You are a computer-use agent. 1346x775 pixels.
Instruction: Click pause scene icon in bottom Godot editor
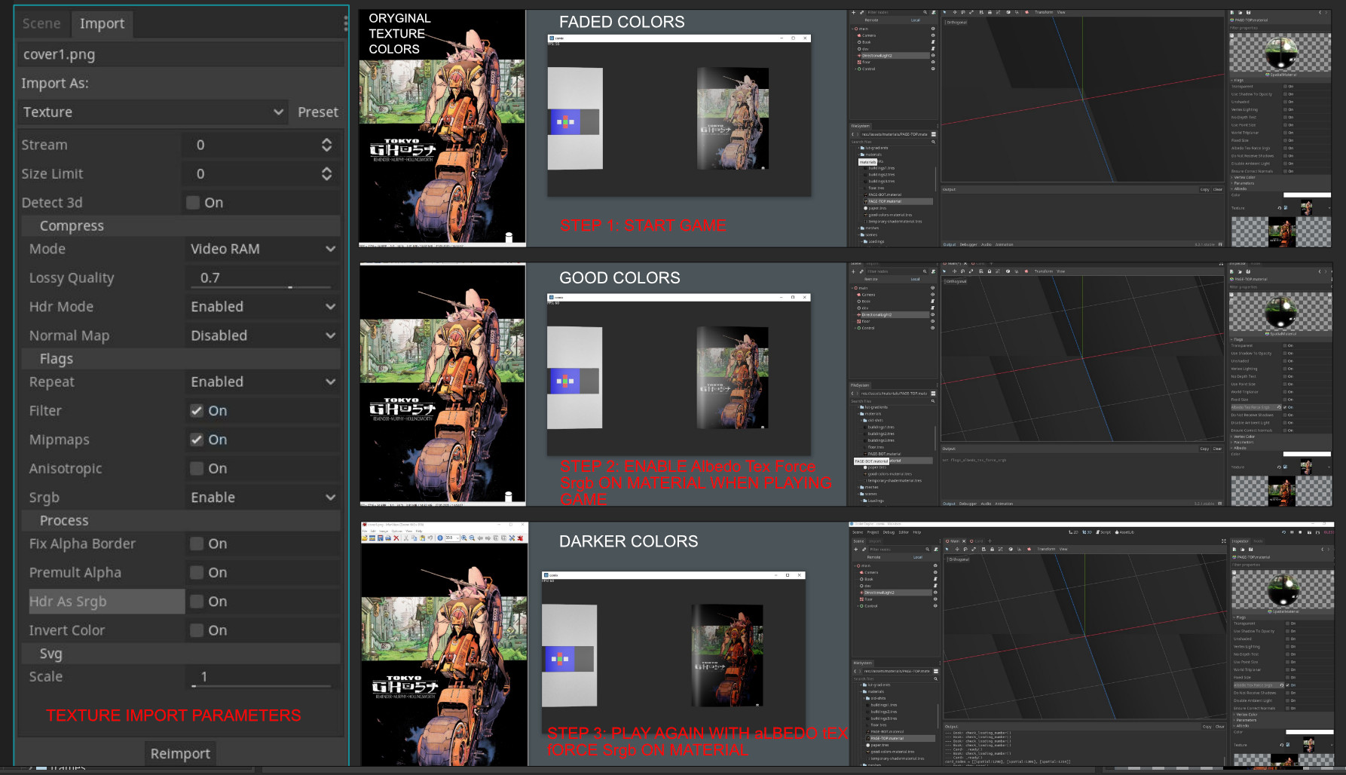pyautogui.click(x=1292, y=532)
